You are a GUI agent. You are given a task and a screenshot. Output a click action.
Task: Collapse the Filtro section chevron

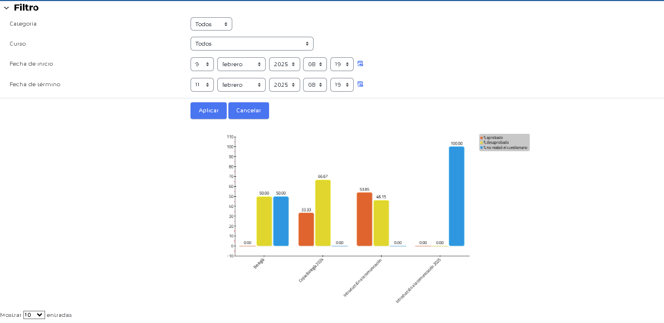coord(7,8)
